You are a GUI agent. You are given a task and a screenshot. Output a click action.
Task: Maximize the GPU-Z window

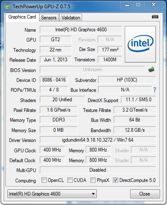click(138, 5)
